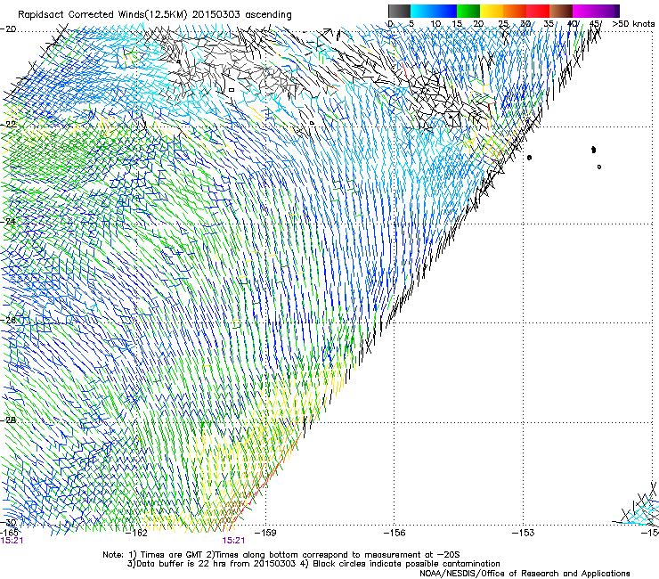Click the small open circle island marker

point(599,167)
